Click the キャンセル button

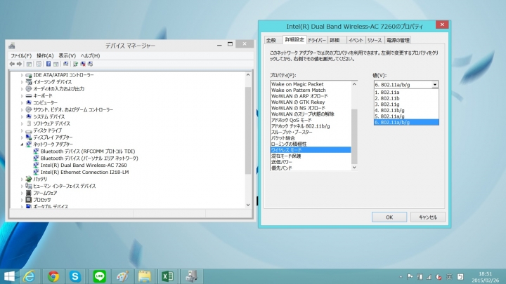pyautogui.click(x=428, y=217)
